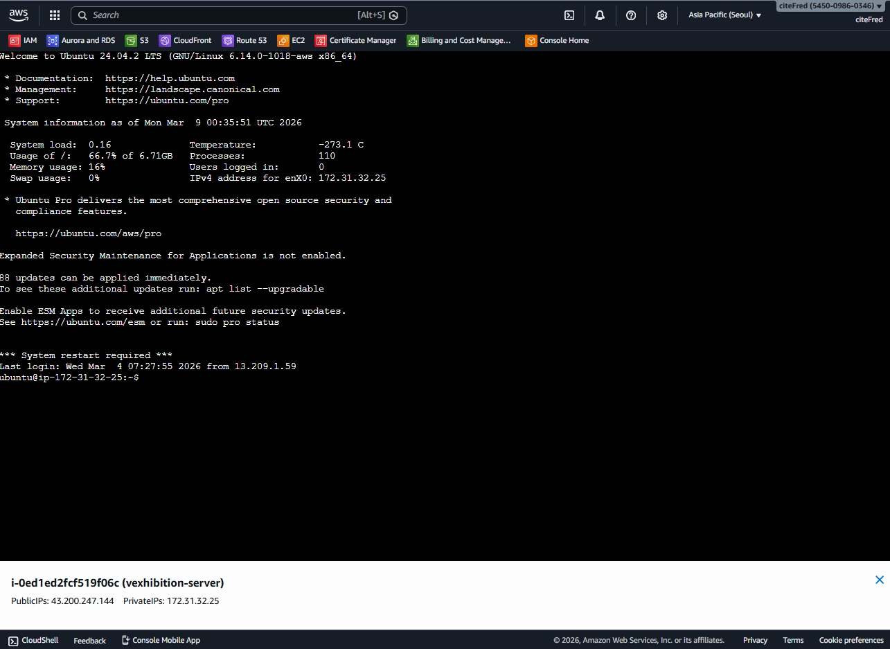
Task: Click the PublicIPs 43.200.247.144 text
Action: 62,601
